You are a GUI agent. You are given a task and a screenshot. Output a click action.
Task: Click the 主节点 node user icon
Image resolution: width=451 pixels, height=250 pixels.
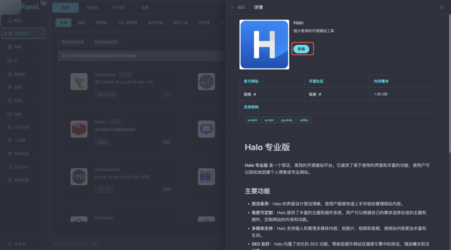[x=10, y=244]
